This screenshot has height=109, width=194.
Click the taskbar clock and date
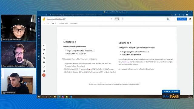click(x=190, y=97)
